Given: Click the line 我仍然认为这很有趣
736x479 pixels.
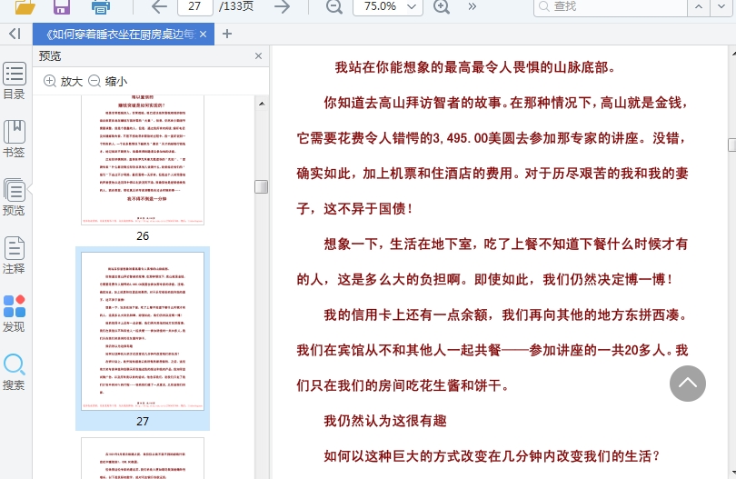Looking at the screenshot, I should tap(385, 421).
